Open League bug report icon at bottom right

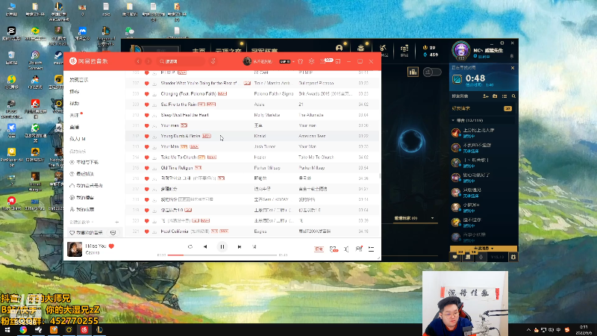(x=513, y=257)
